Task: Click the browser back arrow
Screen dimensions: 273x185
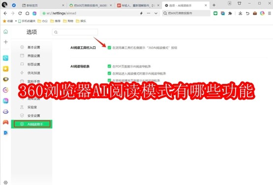Action: tap(5, 13)
